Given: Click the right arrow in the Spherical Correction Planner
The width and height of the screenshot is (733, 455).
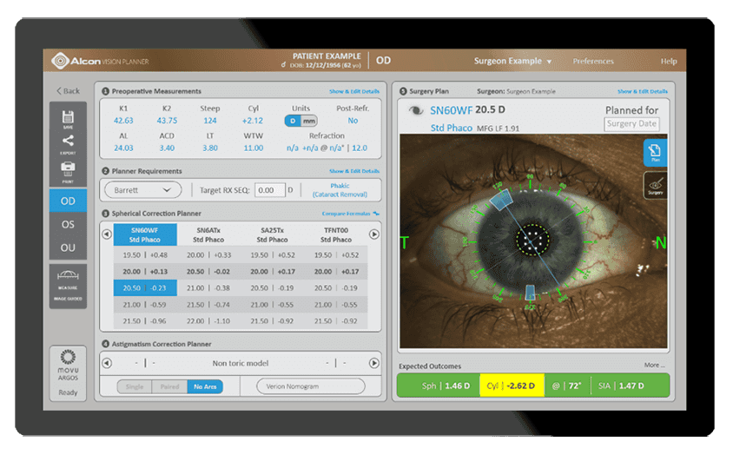Looking at the screenshot, I should [374, 234].
